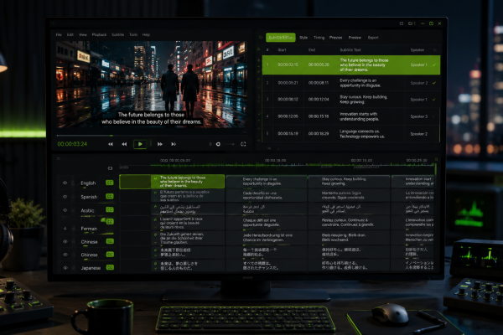Click the fast-forward icon after play

[x=160, y=144]
